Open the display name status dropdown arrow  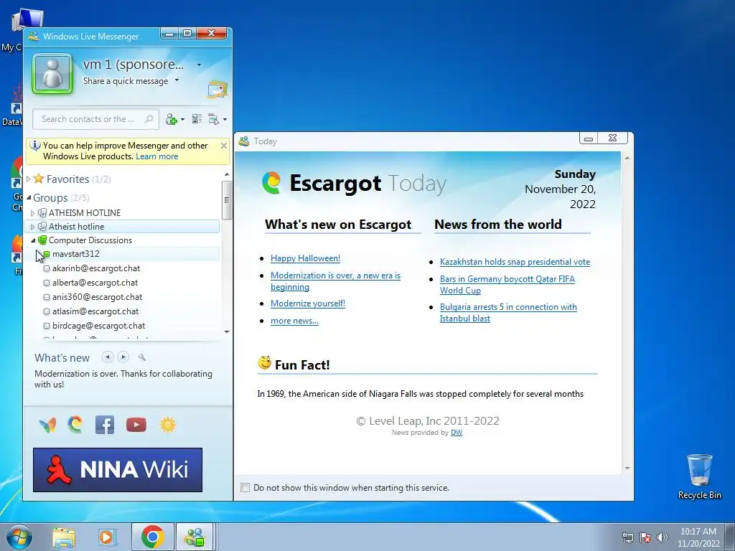tap(199, 65)
